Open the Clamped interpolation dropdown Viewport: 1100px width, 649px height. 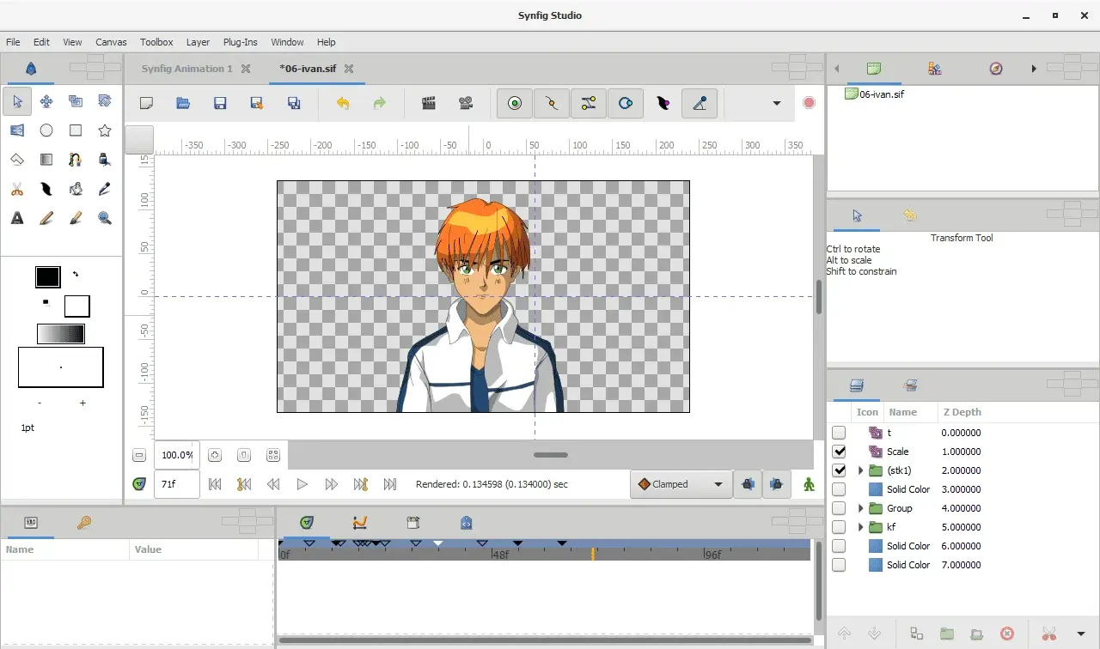click(681, 484)
